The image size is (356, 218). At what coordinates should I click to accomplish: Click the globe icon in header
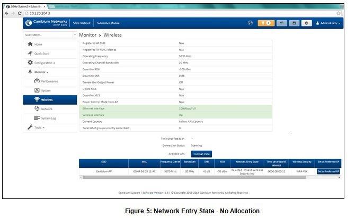[x=250, y=23]
